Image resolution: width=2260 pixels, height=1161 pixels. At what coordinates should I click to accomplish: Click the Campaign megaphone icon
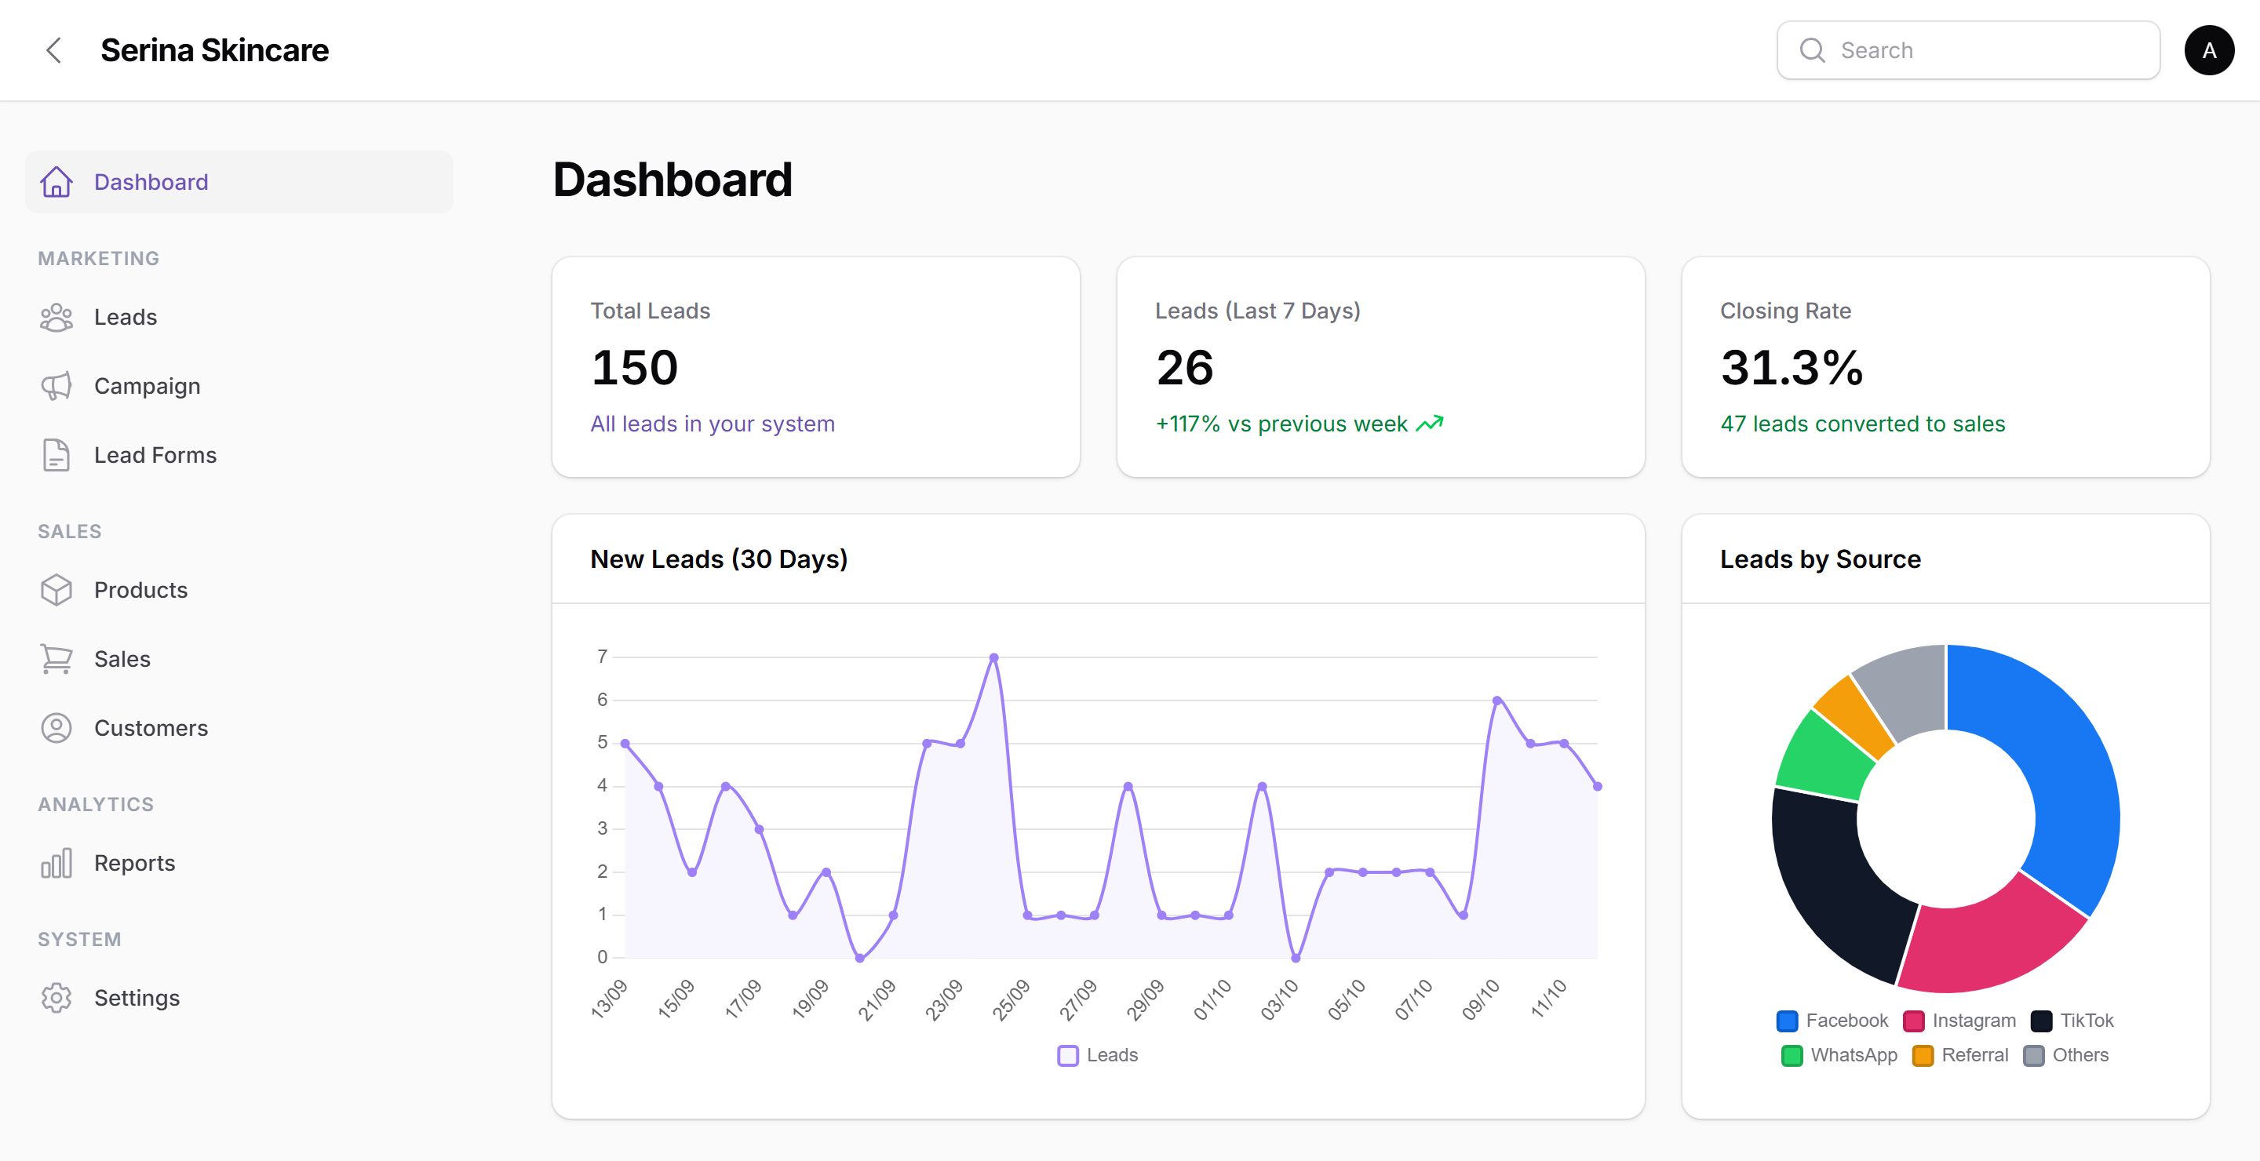pos(56,386)
